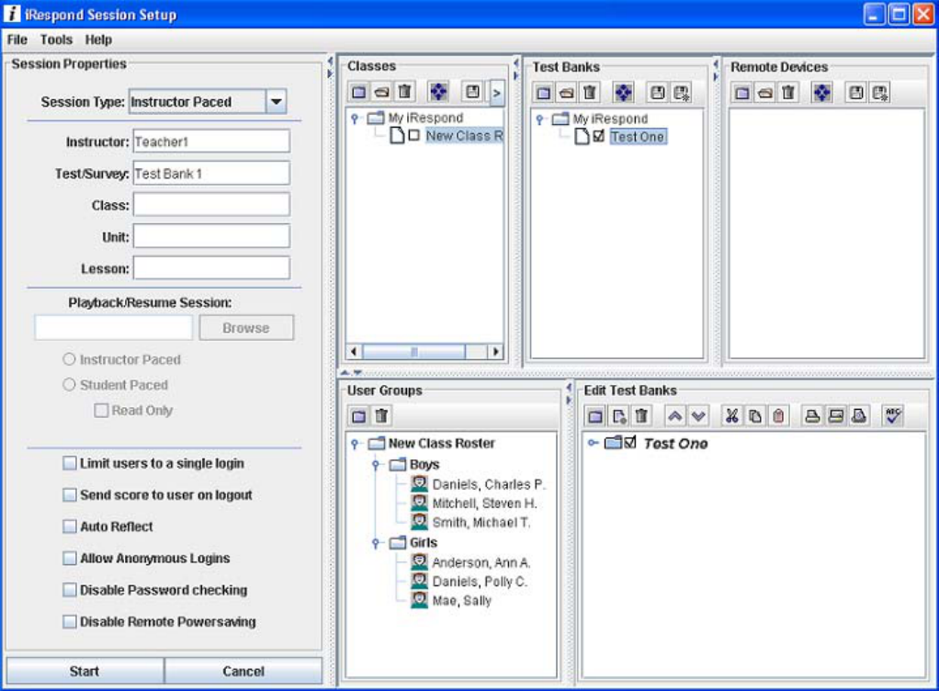Screen dimensions: 939x691
Task: Click the trash icon in Test Banks toolbar
Action: (x=590, y=93)
